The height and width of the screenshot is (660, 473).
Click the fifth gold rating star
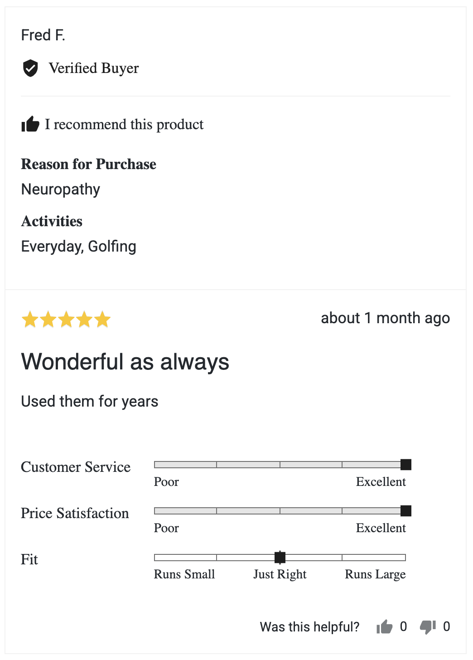tap(103, 320)
